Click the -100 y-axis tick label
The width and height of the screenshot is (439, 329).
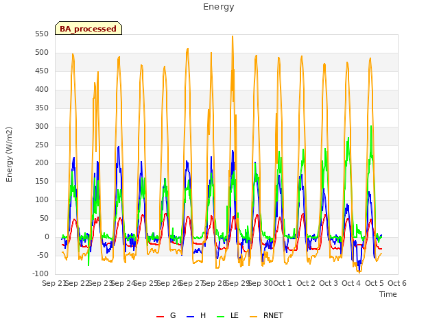point(40,273)
